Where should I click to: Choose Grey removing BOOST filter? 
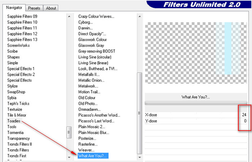point(97,51)
